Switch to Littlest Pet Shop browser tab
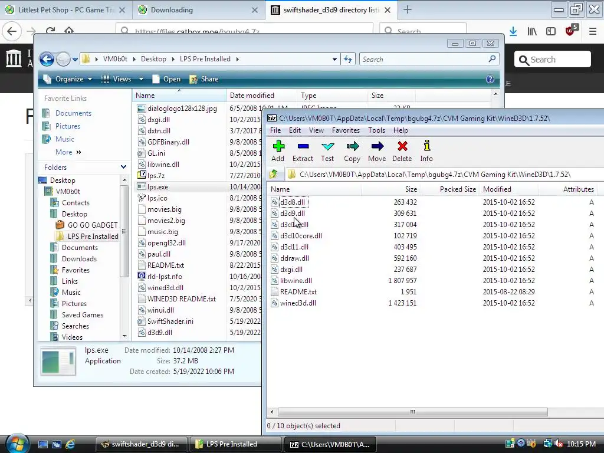 coord(65,10)
